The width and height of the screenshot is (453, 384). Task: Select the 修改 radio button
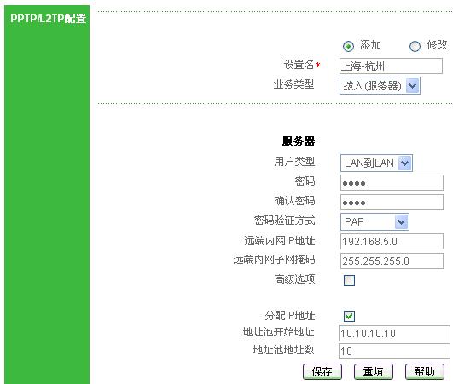tap(415, 46)
